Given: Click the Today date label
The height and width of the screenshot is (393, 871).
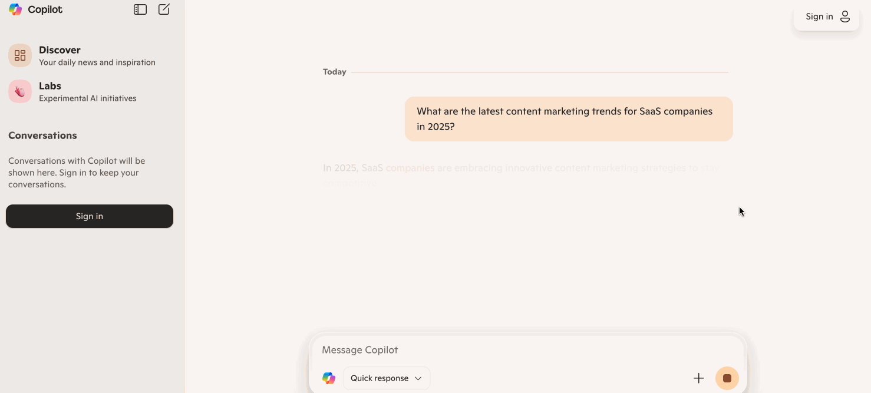Looking at the screenshot, I should click(x=334, y=72).
